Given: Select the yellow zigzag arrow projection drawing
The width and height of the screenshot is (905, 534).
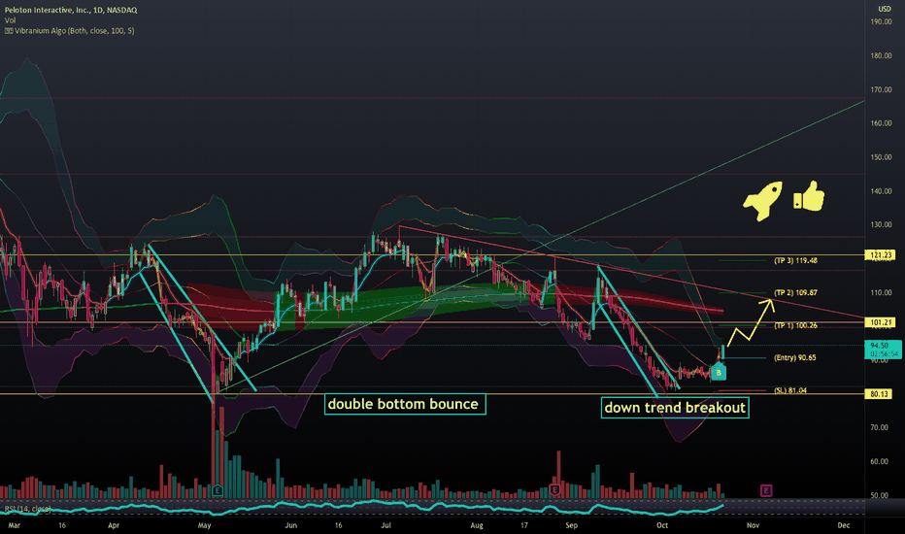Looking at the screenshot, I should (751, 323).
